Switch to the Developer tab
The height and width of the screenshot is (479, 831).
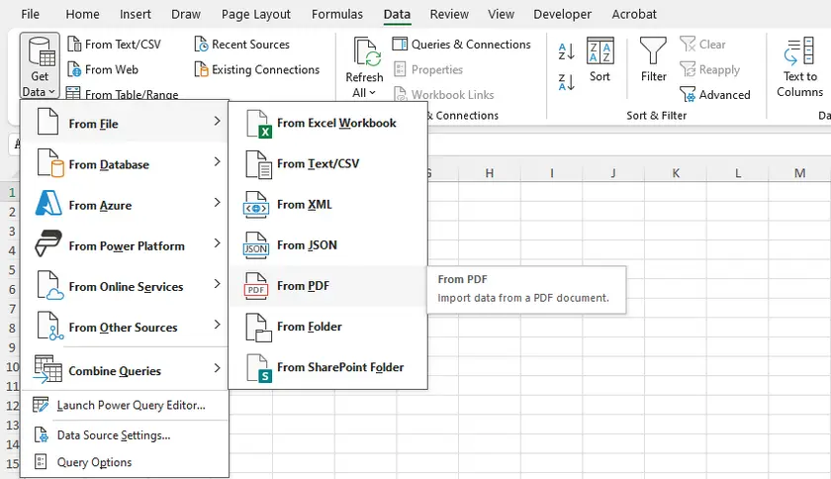pyautogui.click(x=562, y=14)
